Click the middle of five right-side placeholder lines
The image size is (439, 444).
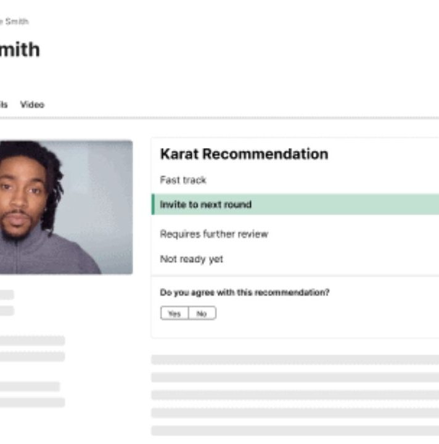[295, 395]
